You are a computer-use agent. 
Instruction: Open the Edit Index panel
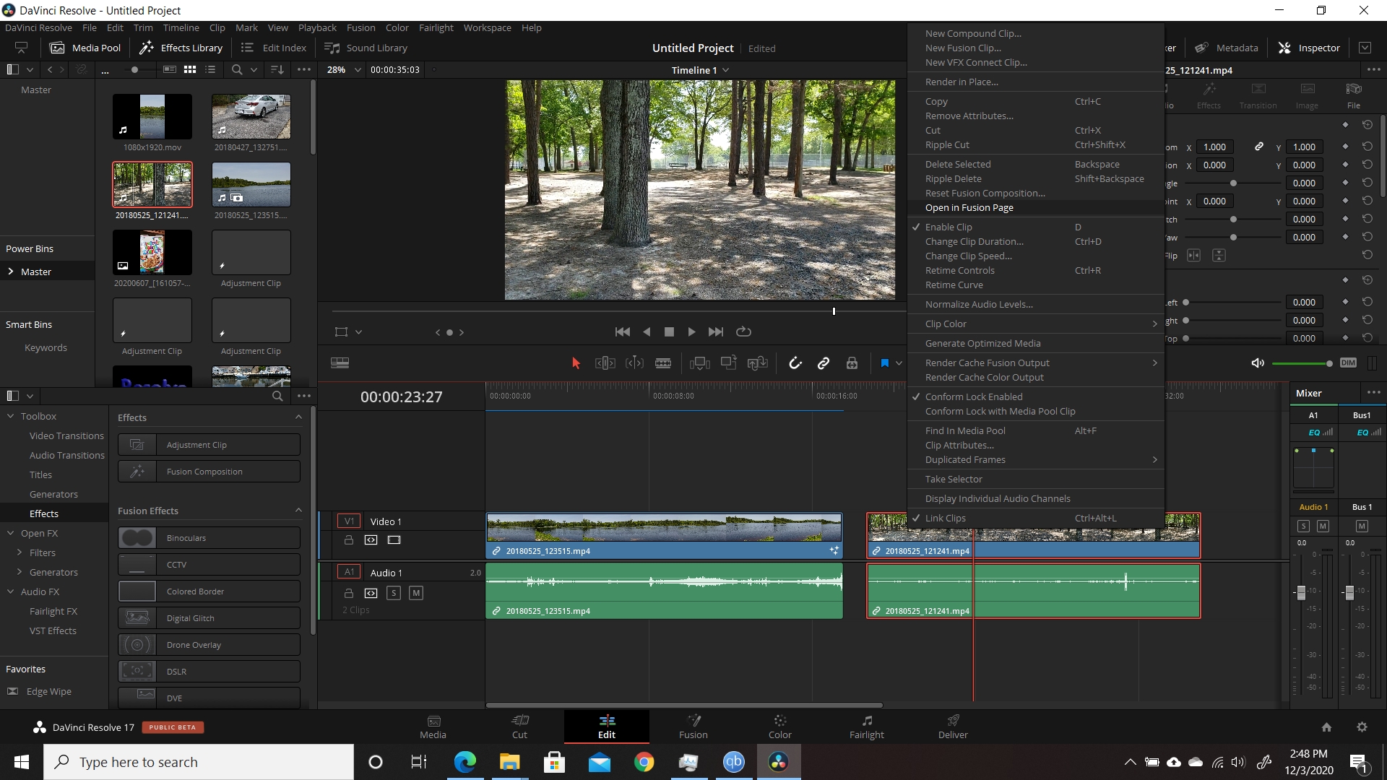274,48
